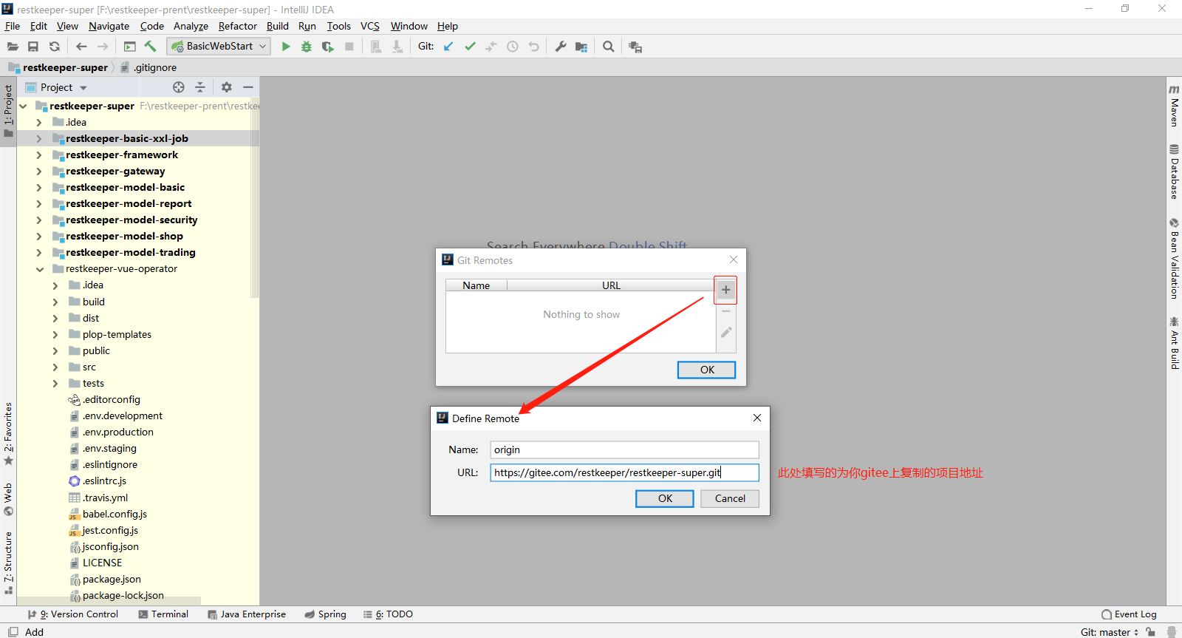
Task: Click Run with Coverage icon
Action: (x=328, y=47)
